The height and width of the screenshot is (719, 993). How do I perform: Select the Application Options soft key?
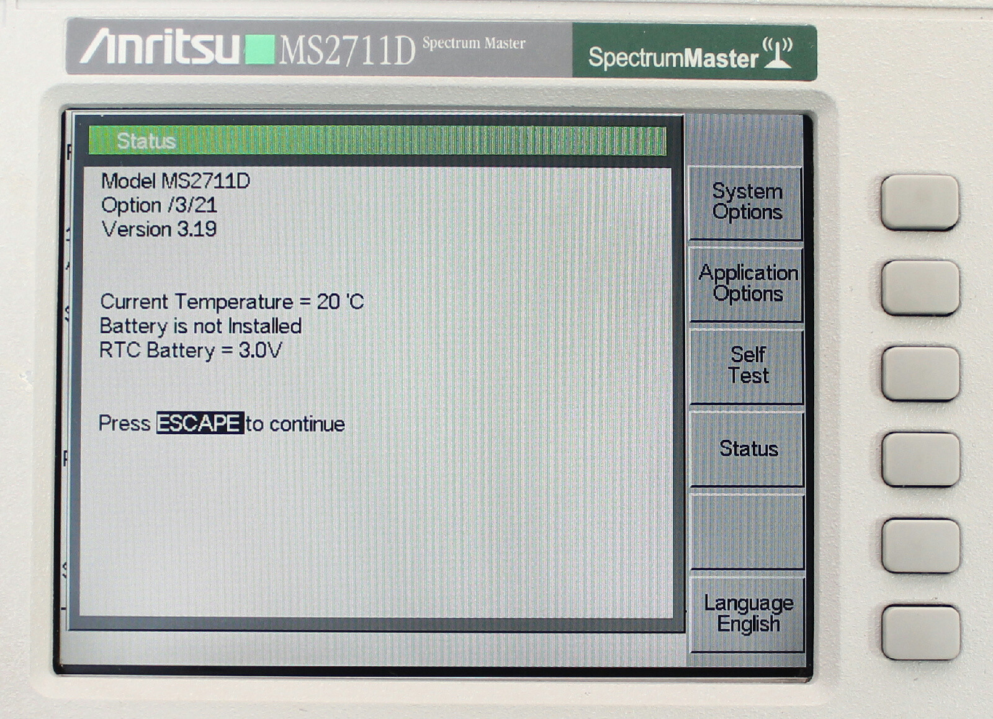[x=747, y=284]
